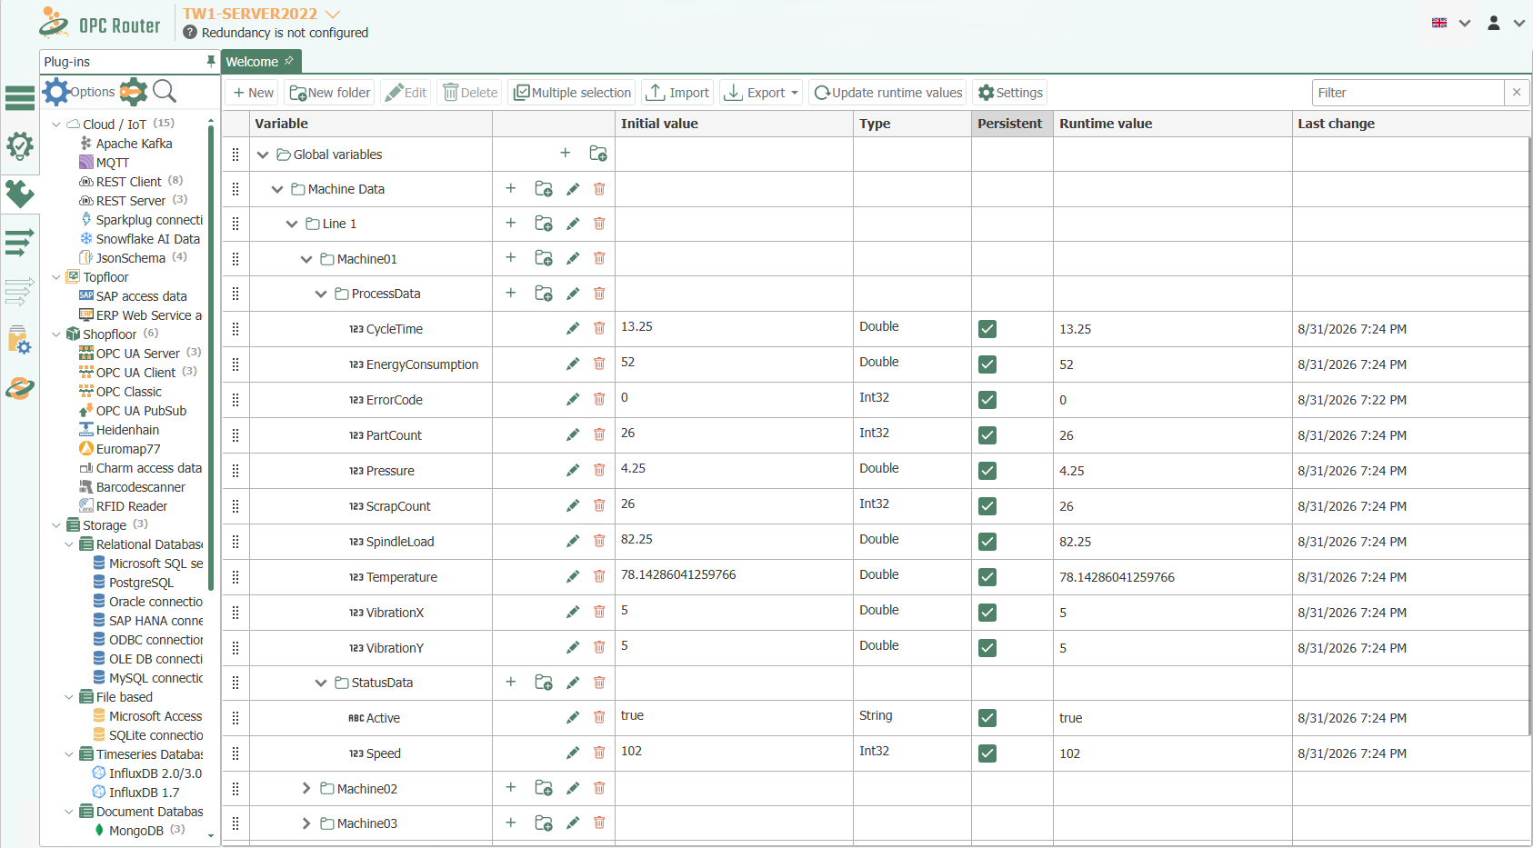Open the plug-ins puzzle sidebar icon
The width and height of the screenshot is (1533, 848).
coord(19,194)
